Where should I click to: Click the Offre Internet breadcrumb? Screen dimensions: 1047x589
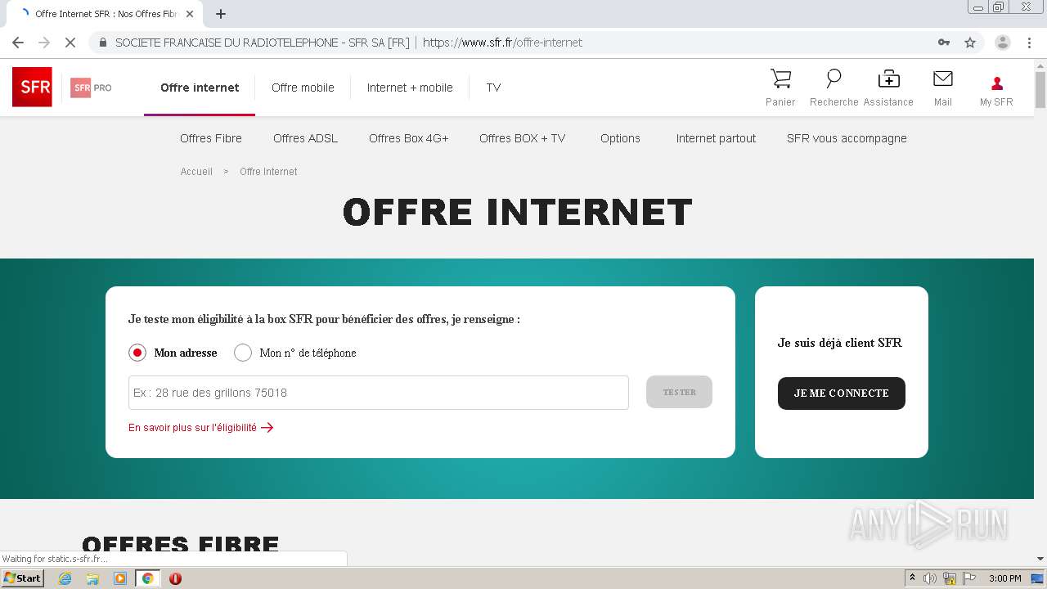268,172
